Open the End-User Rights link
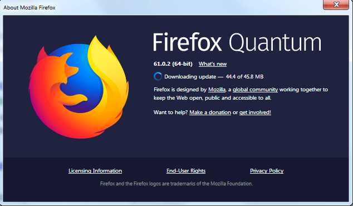 (186, 171)
